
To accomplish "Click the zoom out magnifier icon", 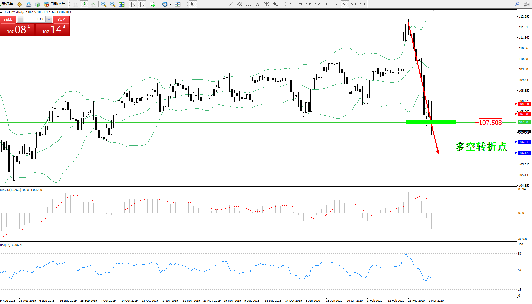I will coord(113,4).
